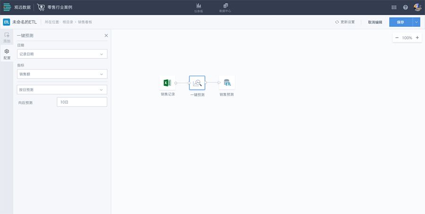Open the 销售额 metric dropdown
Screen dimensions: 425x214
click(62, 74)
